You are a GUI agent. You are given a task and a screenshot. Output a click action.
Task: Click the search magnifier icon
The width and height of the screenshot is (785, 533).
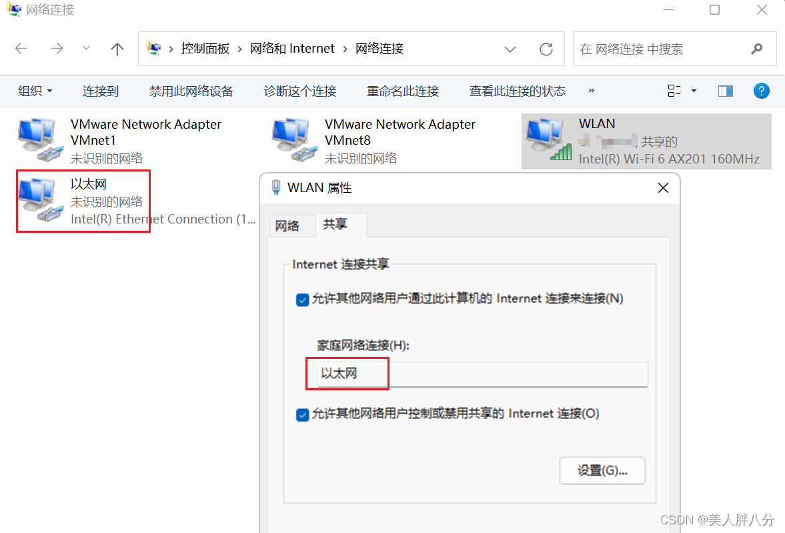(756, 49)
